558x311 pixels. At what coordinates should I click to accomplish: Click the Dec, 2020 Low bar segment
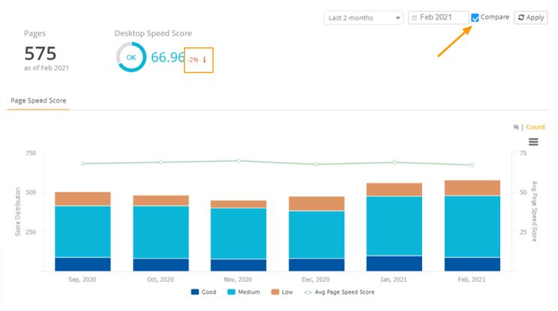(316, 203)
